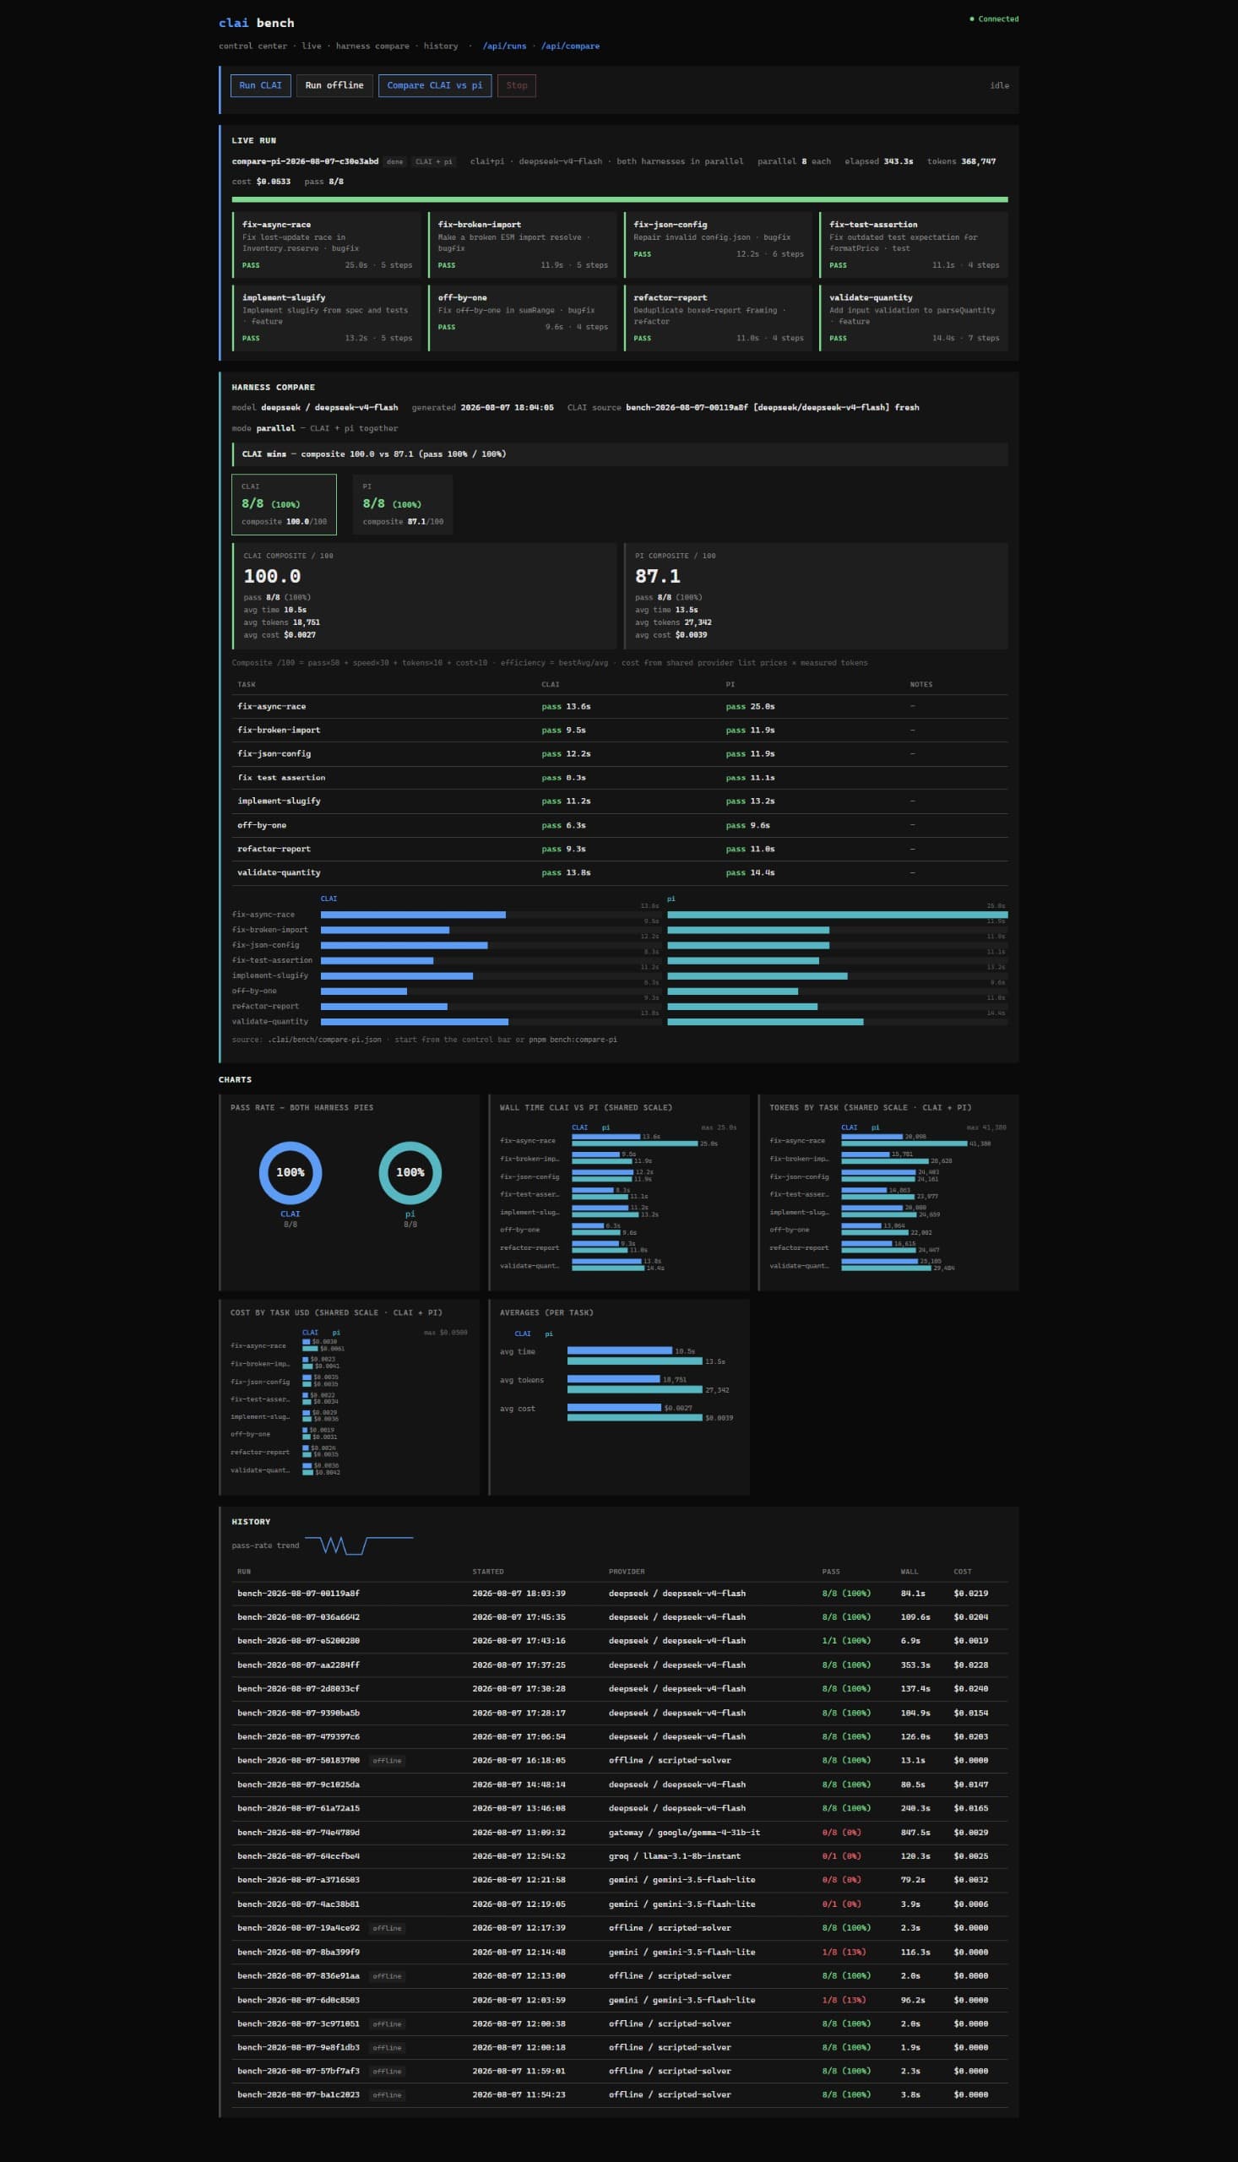Click pi's 25.0s cell for fix-async-race
The image size is (1238, 2162).
point(750,707)
